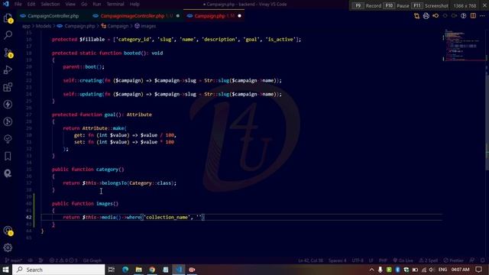489x275 pixels.
Task: Open Windows Action Center notifications
Action: point(479,270)
